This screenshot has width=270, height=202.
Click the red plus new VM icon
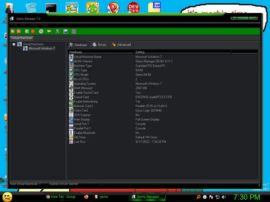tap(13, 31)
